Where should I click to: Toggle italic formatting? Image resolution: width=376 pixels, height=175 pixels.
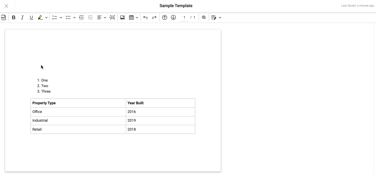(x=22, y=17)
